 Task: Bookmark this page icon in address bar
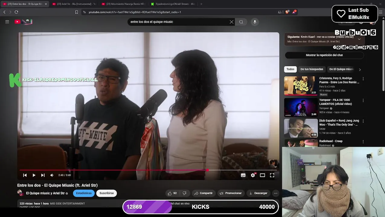coord(76,12)
